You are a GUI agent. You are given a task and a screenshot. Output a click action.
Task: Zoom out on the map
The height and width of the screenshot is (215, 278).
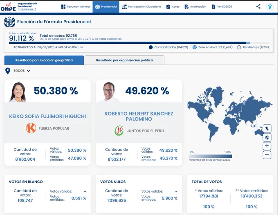click(x=267, y=155)
